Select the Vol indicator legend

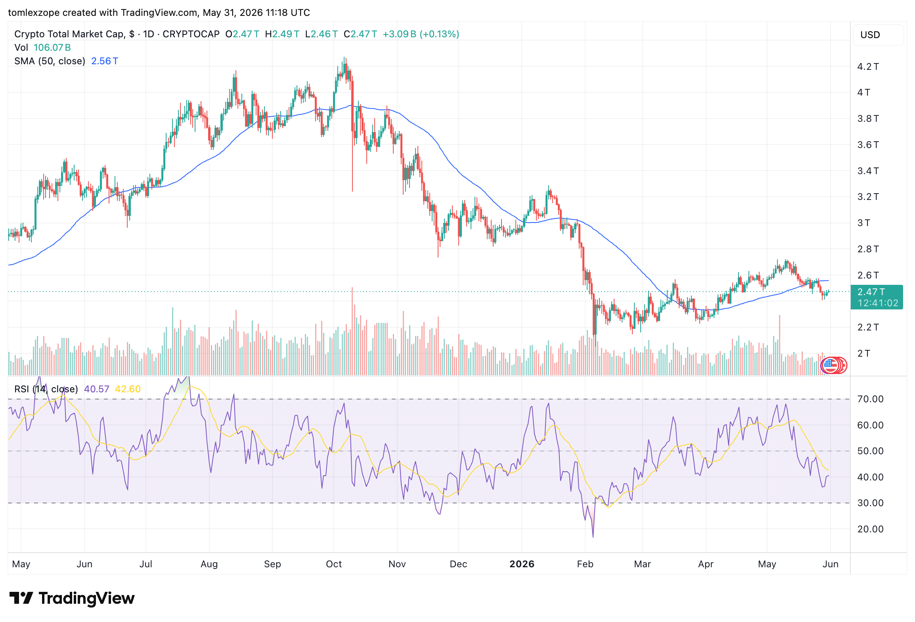(x=21, y=48)
